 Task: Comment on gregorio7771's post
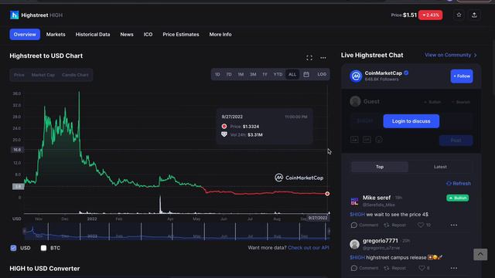click(x=364, y=268)
